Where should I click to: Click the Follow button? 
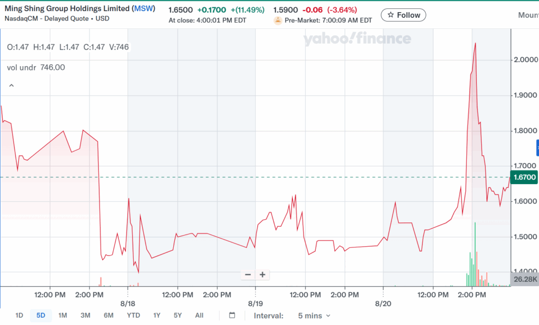[x=403, y=15]
